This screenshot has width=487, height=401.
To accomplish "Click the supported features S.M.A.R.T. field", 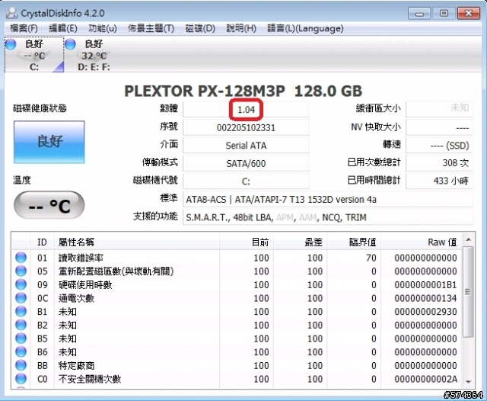I will coord(328,217).
